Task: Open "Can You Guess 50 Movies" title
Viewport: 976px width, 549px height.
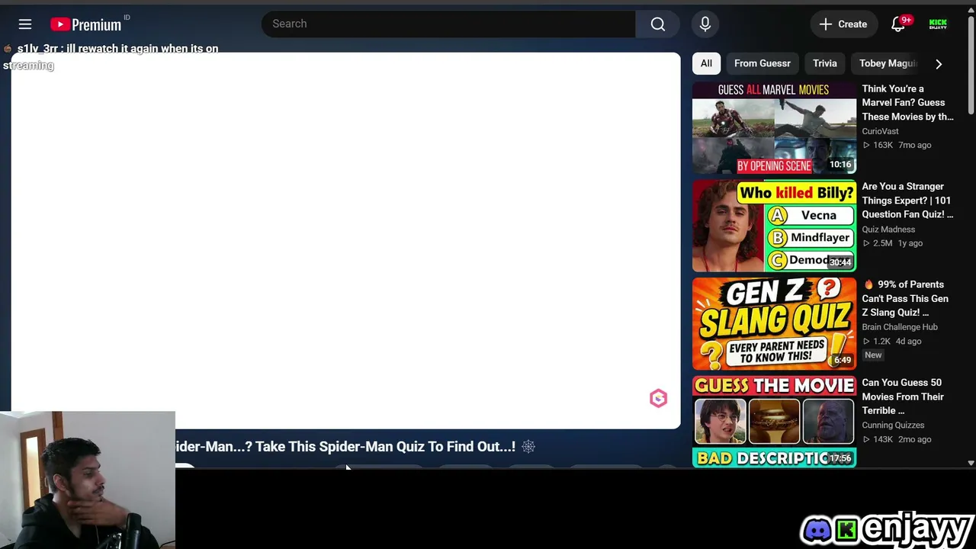Action: coord(903,396)
